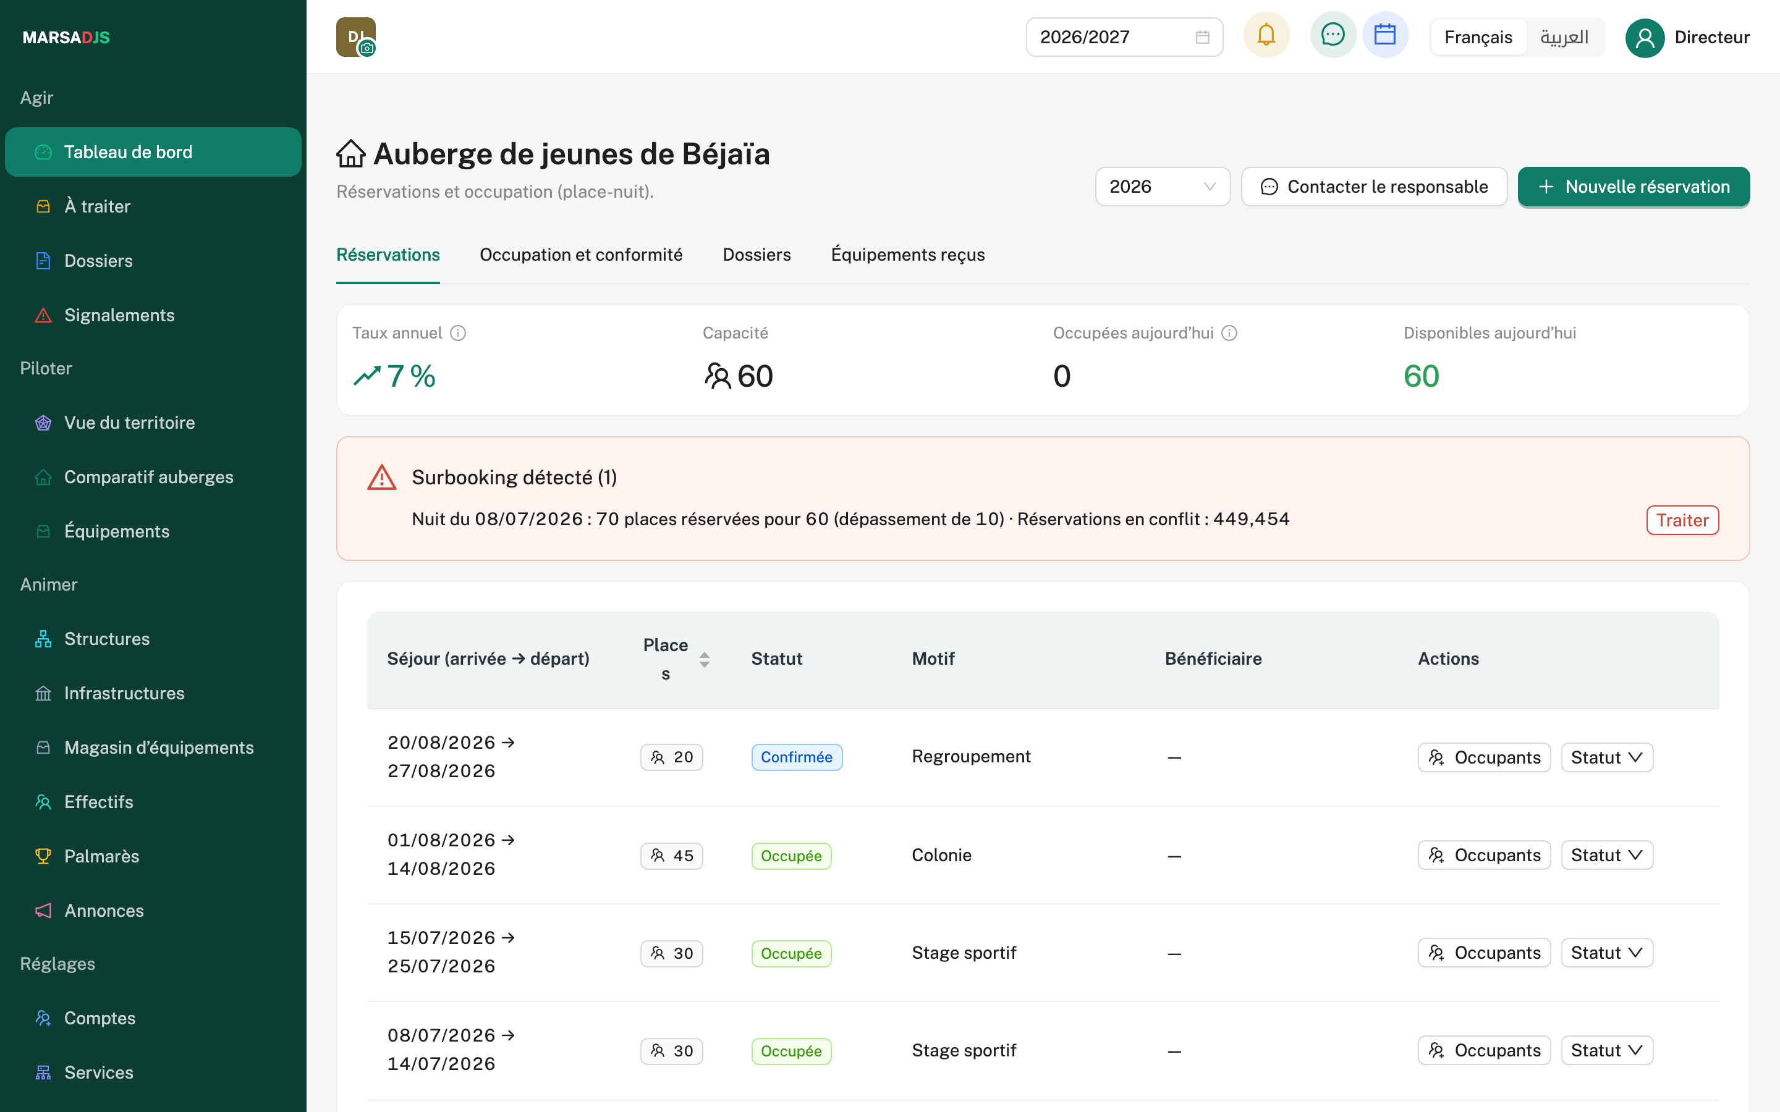This screenshot has width=1780, height=1112.
Task: Open Statut dropdown for Colonie reservation
Action: pos(1606,856)
